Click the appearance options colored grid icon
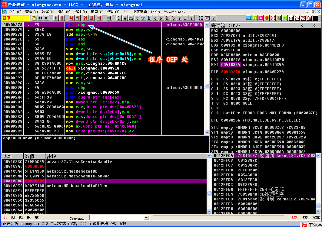The width and height of the screenshot is (322, 227). (207, 18)
